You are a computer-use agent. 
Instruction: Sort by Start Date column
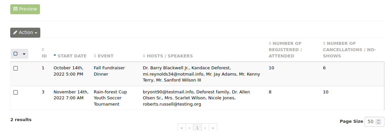(x=70, y=56)
